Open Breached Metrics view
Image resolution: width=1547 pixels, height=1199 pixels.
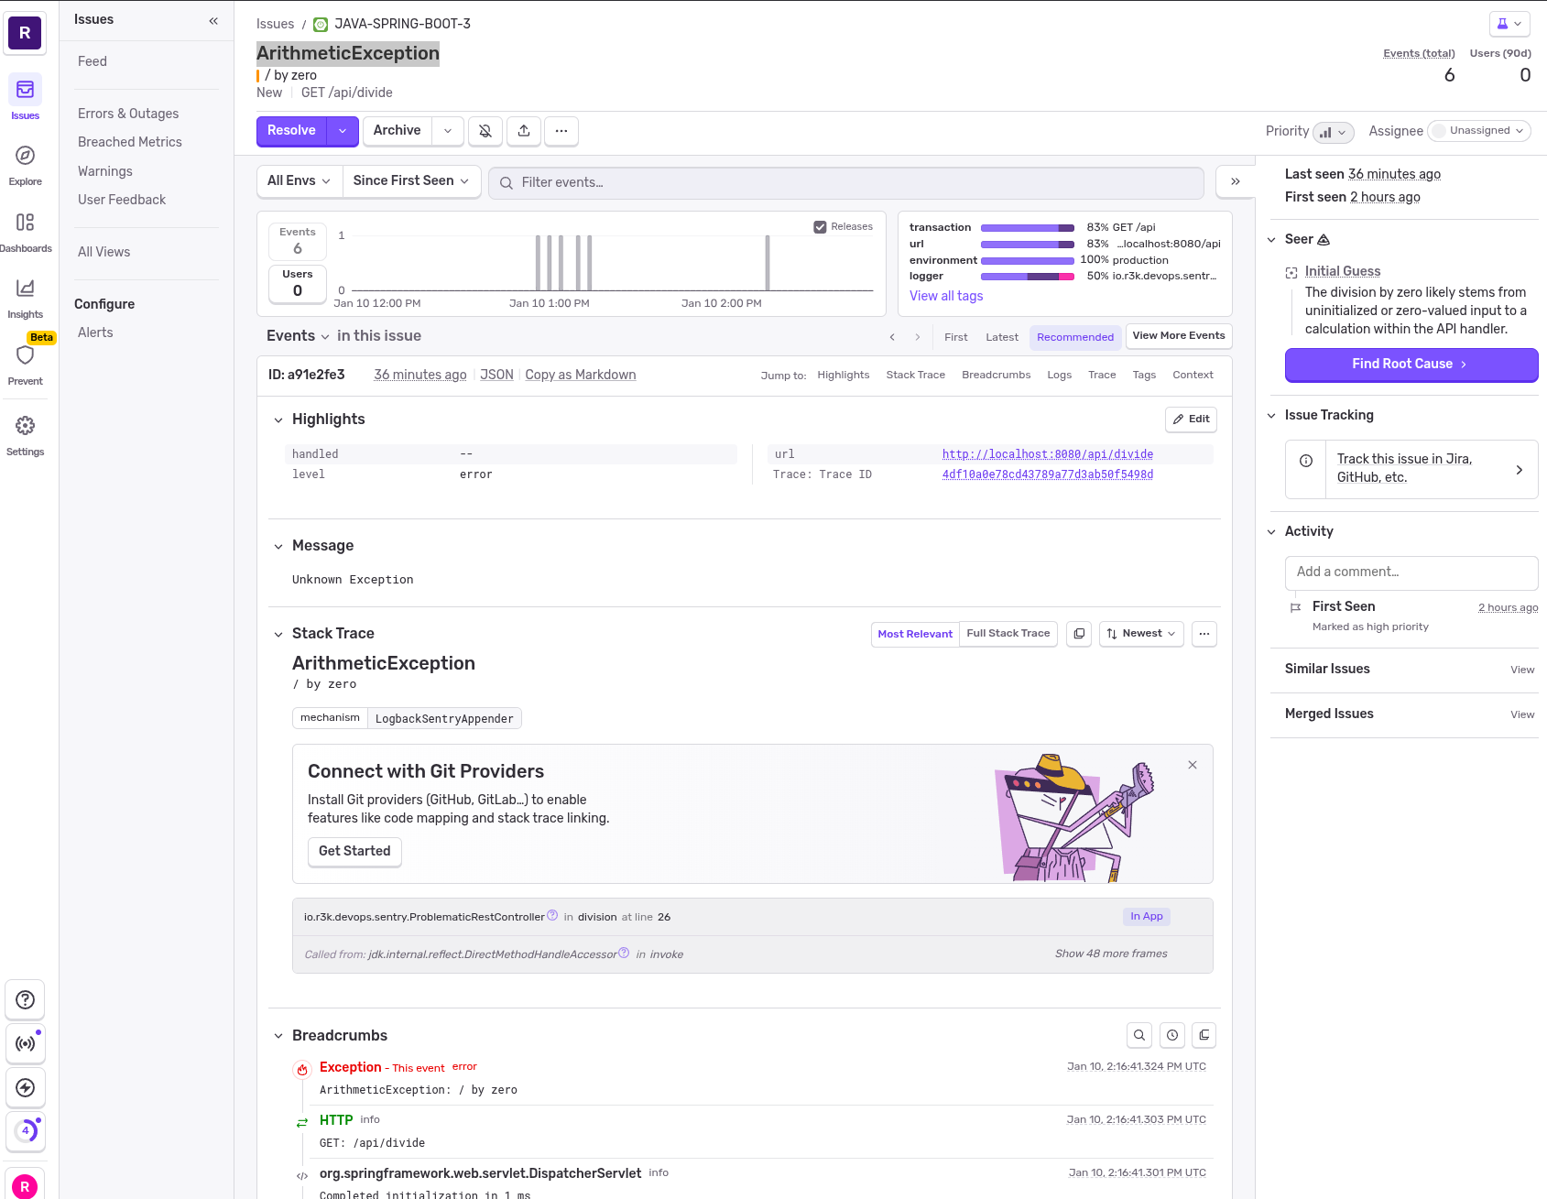(130, 142)
